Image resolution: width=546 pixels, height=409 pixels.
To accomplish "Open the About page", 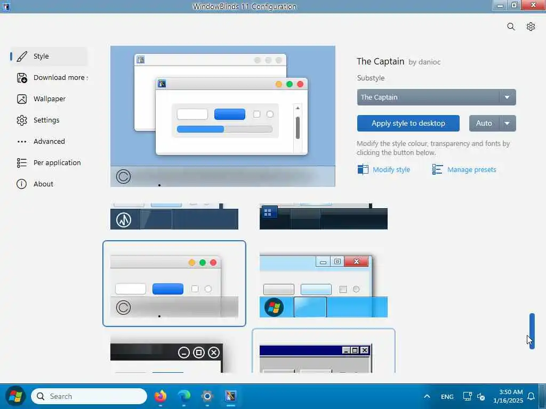I will (49, 184).
